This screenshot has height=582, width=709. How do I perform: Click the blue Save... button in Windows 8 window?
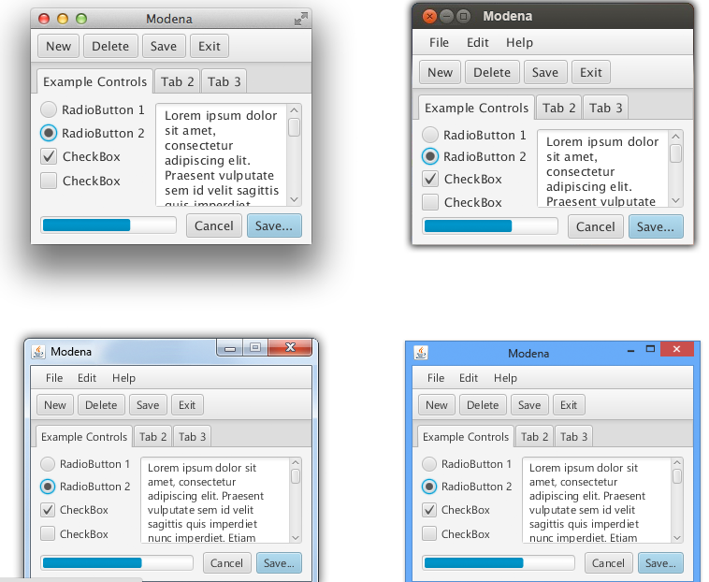[660, 563]
